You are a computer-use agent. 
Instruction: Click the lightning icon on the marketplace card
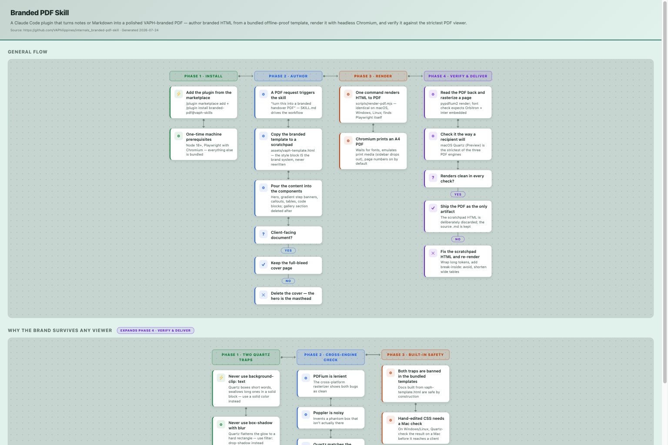pyautogui.click(x=178, y=94)
